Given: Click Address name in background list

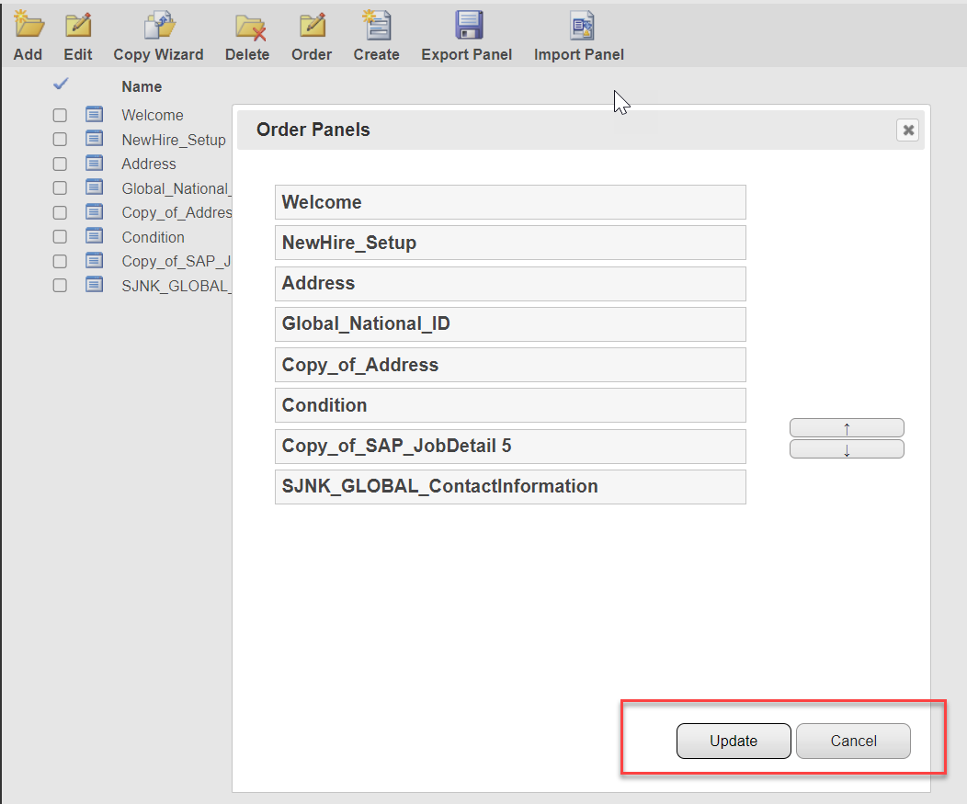Looking at the screenshot, I should [149, 164].
